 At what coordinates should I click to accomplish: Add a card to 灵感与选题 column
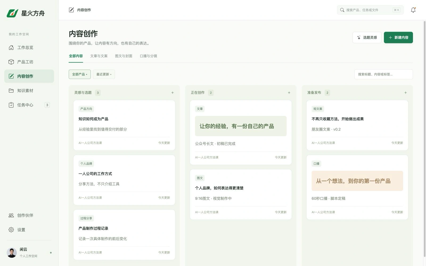(173, 93)
